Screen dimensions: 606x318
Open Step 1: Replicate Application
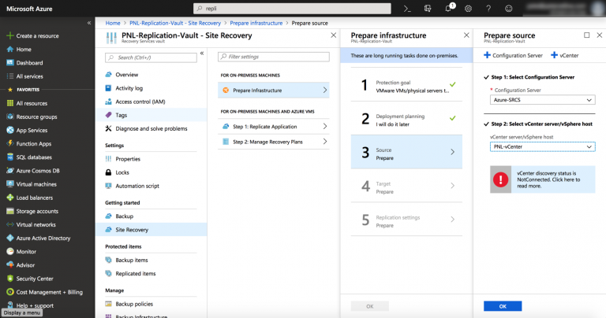coord(274,127)
